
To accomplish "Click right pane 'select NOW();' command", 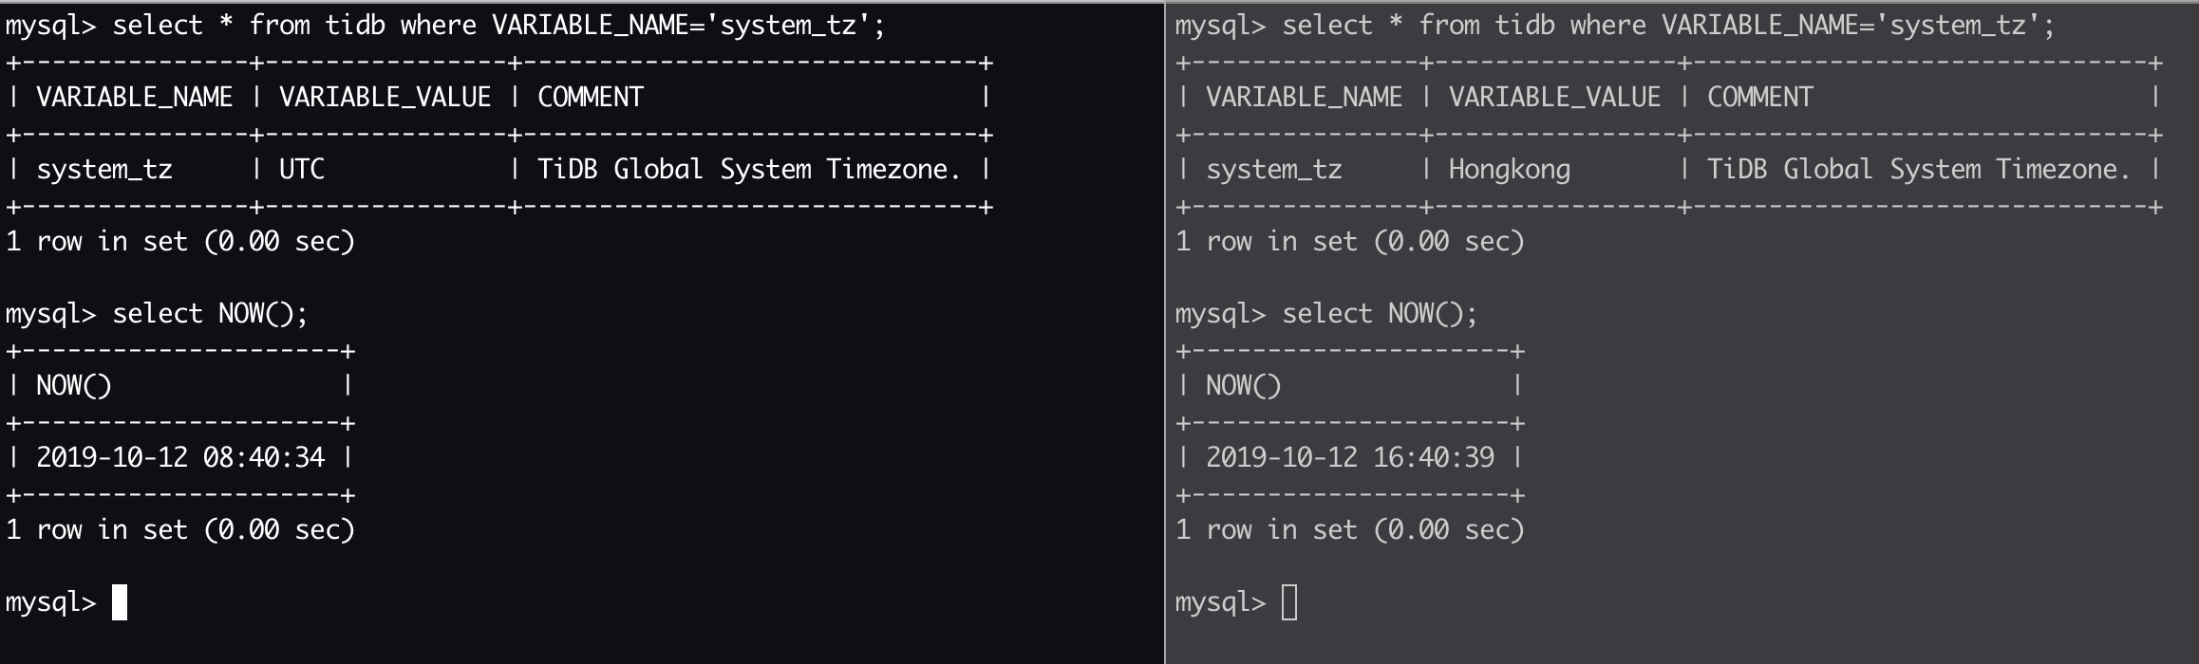I will pyautogui.click(x=1381, y=314).
